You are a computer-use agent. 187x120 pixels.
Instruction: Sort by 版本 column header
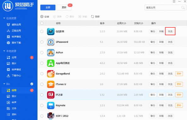tap(102, 23)
